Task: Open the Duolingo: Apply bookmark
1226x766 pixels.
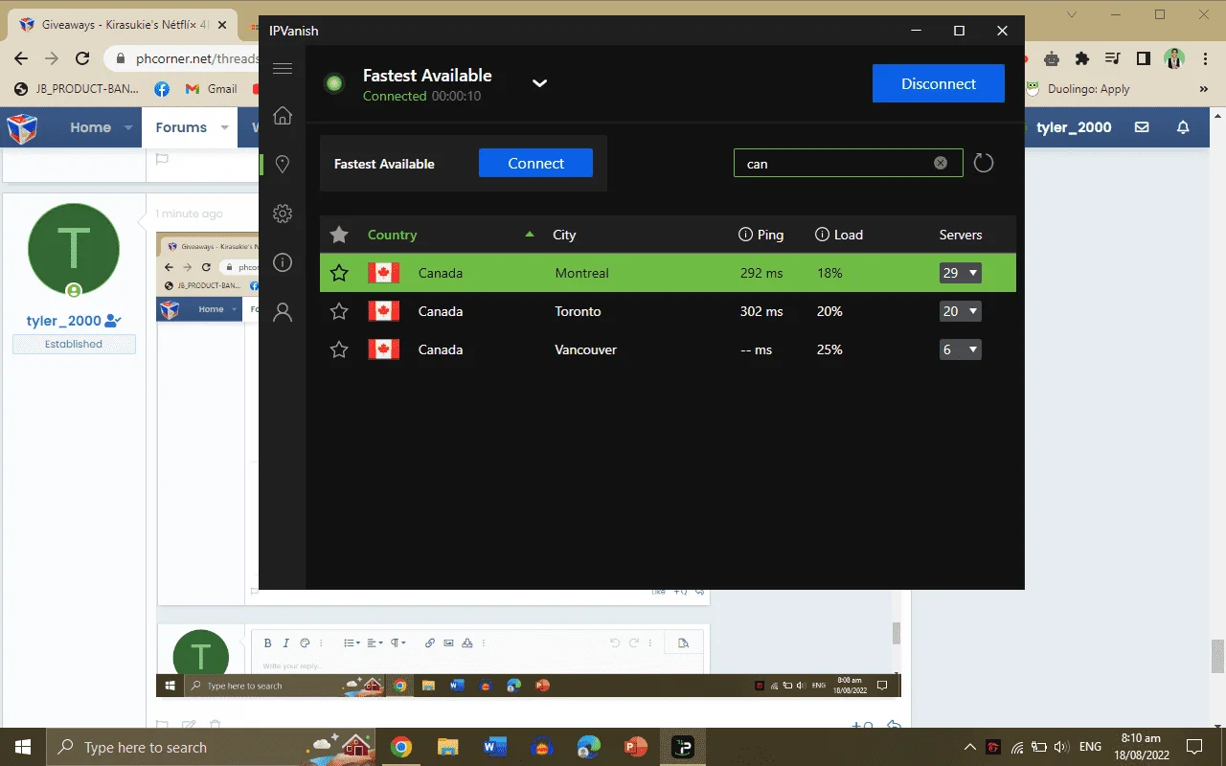Action: (1078, 89)
